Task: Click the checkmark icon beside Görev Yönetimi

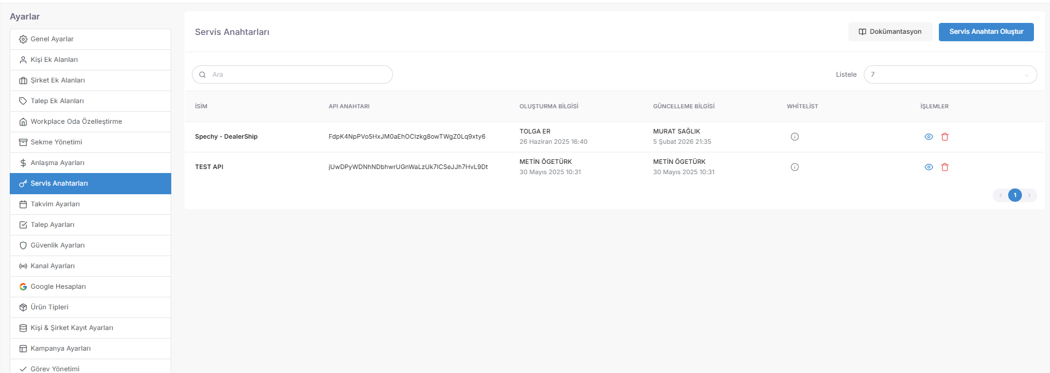Action: tap(23, 370)
